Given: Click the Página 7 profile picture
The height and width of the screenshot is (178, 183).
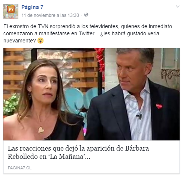Looking at the screenshot, I should 11,11.
